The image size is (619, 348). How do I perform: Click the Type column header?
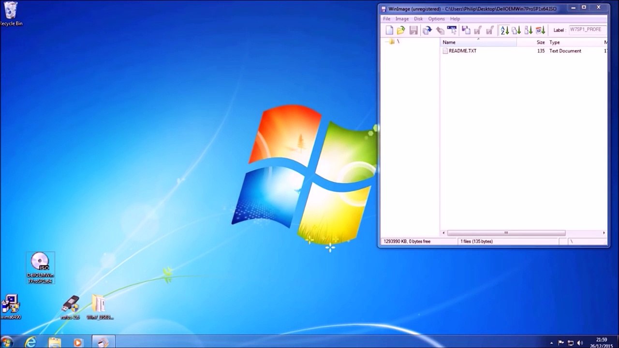(x=575, y=43)
